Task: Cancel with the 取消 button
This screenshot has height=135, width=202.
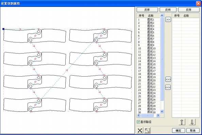Action: tap(193, 131)
